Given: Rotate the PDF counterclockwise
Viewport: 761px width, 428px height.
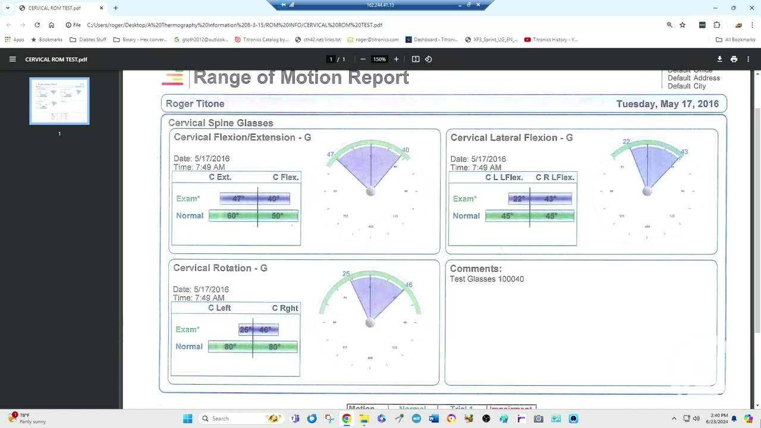Looking at the screenshot, I should 428,59.
